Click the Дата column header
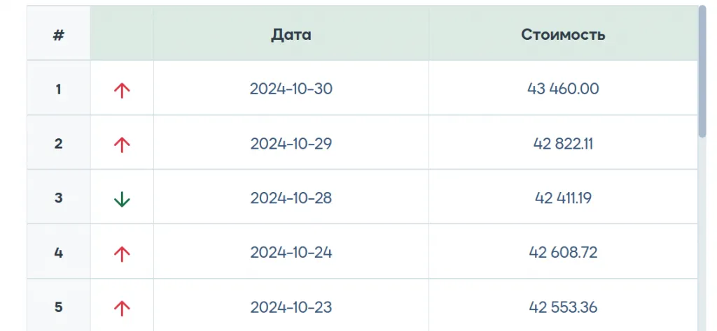 click(291, 35)
